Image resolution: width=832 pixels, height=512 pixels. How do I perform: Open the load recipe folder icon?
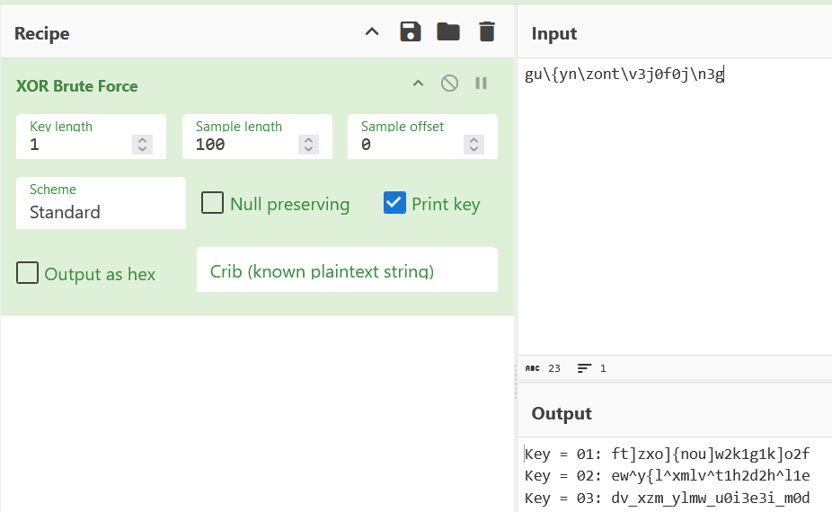[x=448, y=32]
